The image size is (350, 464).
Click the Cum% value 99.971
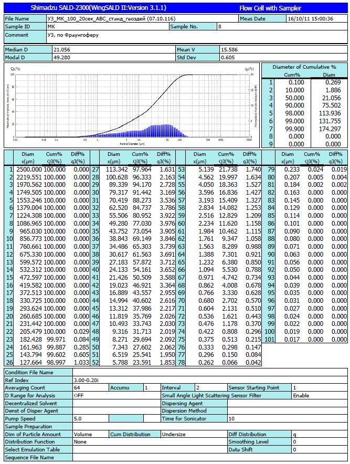[x=56, y=340]
